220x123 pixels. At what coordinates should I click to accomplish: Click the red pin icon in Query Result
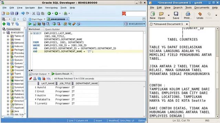tap(31, 79)
